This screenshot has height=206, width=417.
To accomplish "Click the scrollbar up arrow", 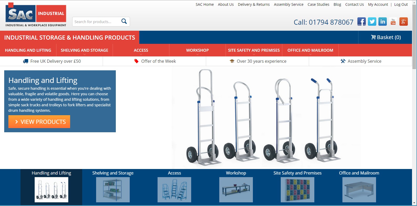I will [414, 2].
